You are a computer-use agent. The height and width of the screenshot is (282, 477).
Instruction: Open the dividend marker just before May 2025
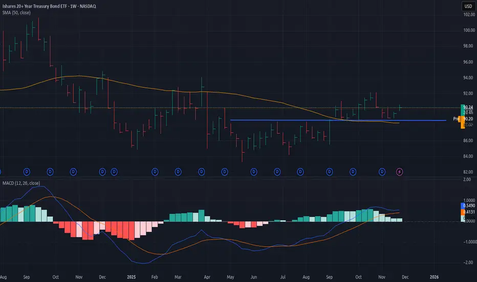225,172
